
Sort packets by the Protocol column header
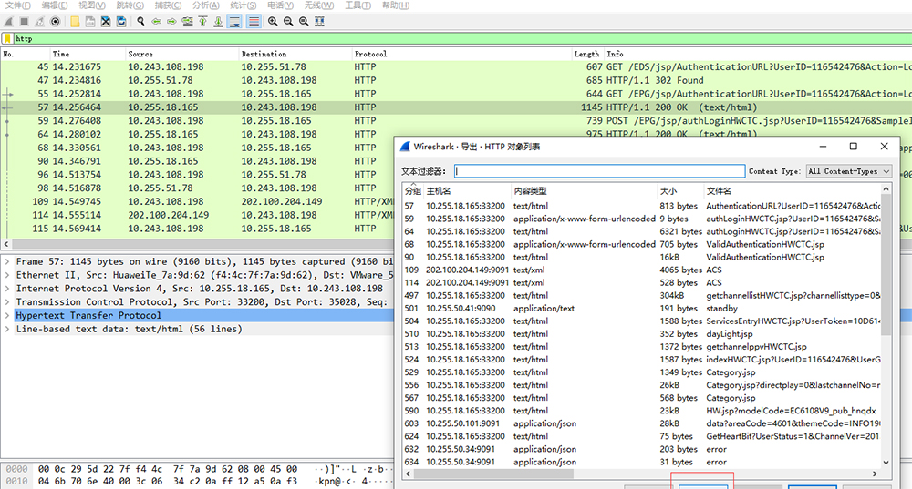click(x=370, y=54)
